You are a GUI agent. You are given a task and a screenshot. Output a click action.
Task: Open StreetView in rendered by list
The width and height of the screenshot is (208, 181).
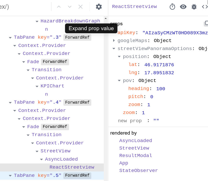[x=134, y=148]
